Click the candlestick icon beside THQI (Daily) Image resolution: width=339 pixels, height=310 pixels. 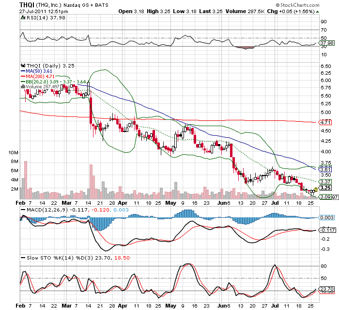pos(23,65)
